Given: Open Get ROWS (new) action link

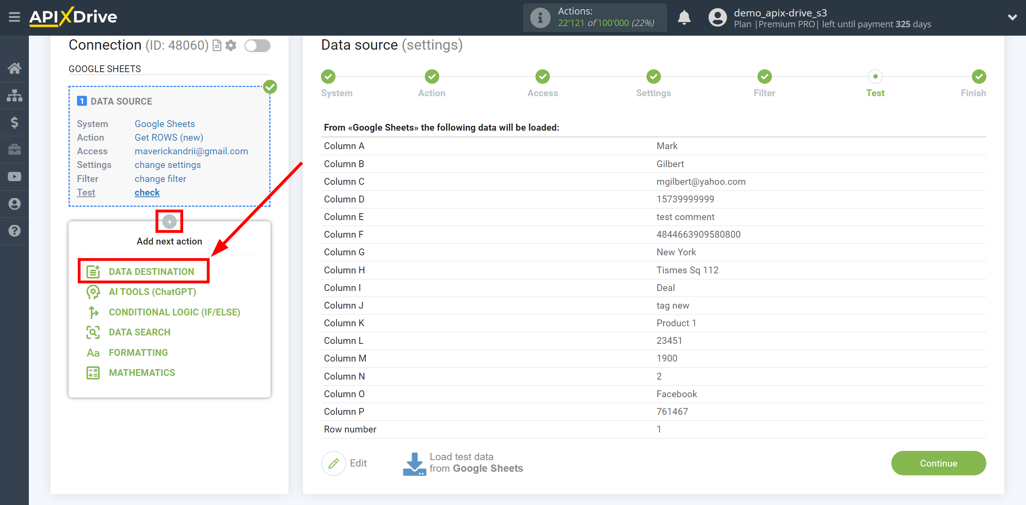Looking at the screenshot, I should pyautogui.click(x=169, y=137).
